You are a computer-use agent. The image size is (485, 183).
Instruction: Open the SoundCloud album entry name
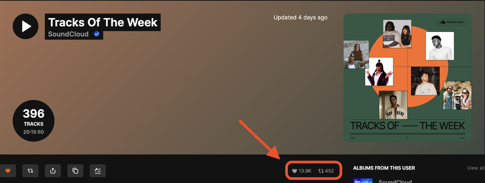[395, 181]
